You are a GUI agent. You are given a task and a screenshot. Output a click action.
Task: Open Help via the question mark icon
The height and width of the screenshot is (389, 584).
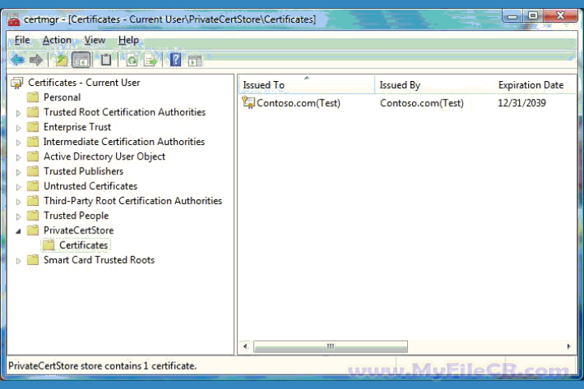click(175, 59)
